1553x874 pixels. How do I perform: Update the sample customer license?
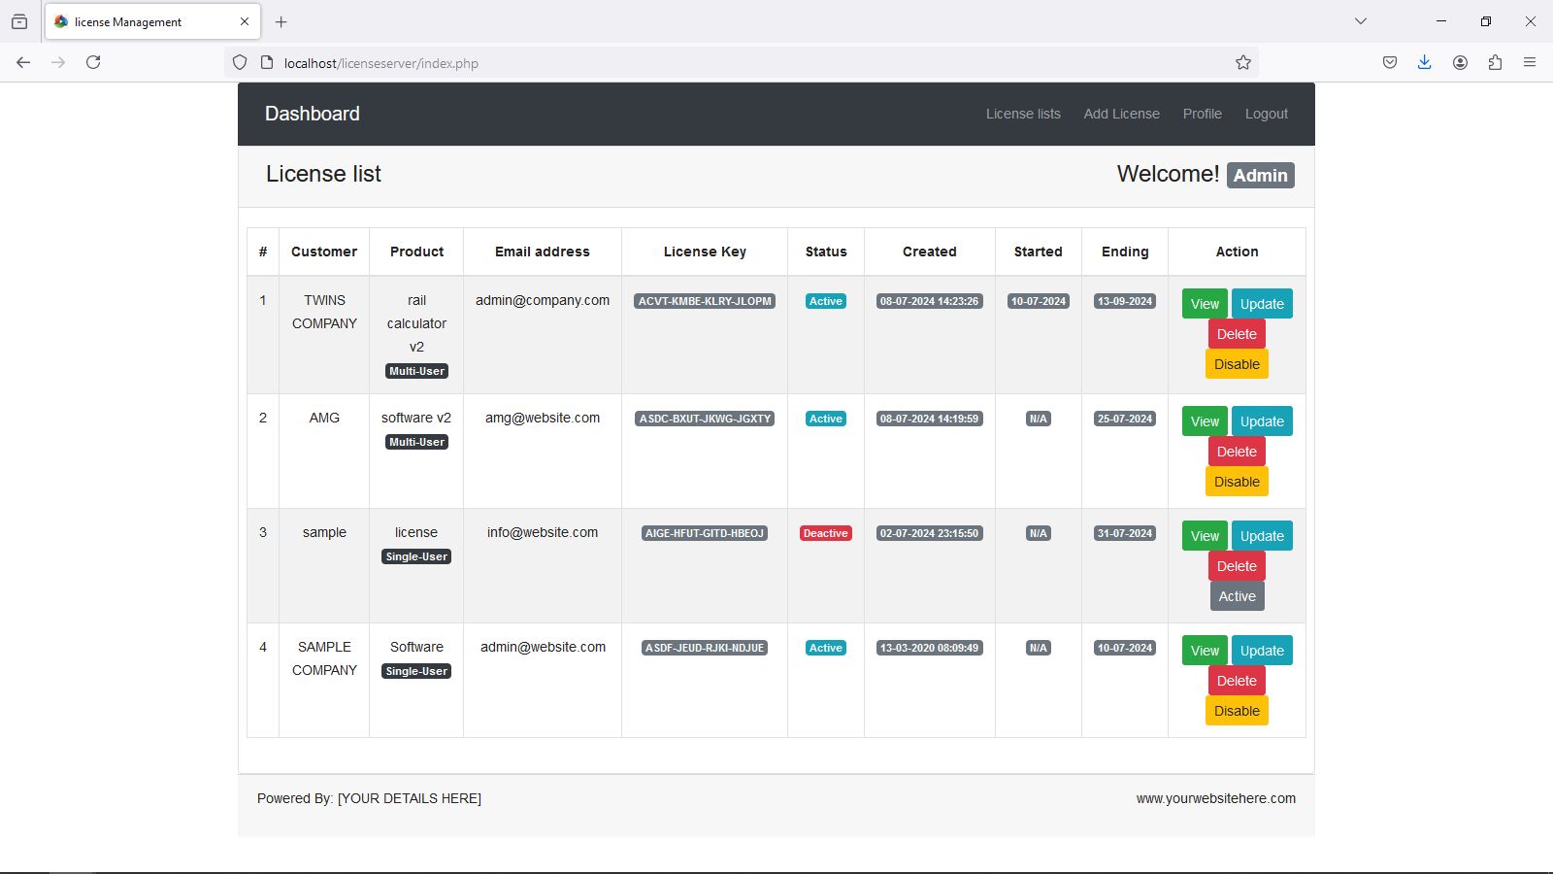tap(1262, 536)
